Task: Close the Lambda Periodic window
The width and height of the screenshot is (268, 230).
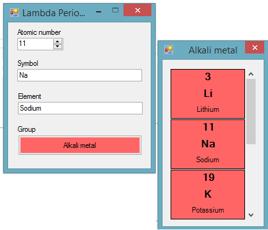Action: click(x=138, y=10)
